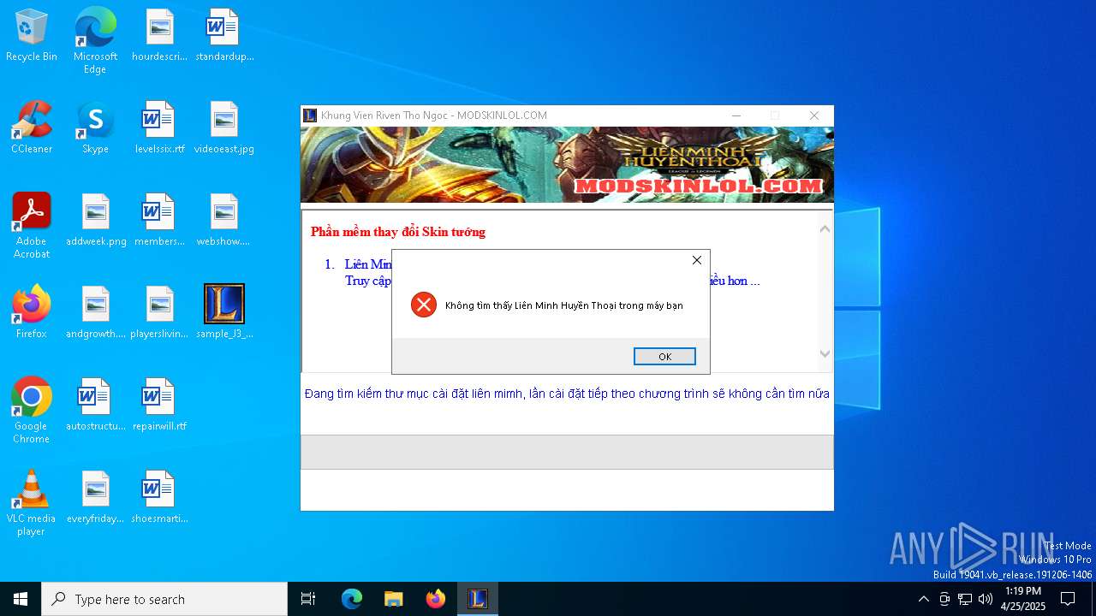Image resolution: width=1096 pixels, height=616 pixels.
Task: Open VLC media player shortcut
Action: [x=32, y=503]
